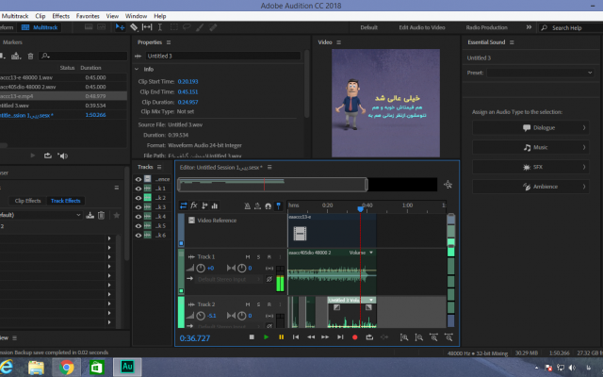Select the Razor tool
Screen dimensions: 603x377
click(x=134, y=27)
